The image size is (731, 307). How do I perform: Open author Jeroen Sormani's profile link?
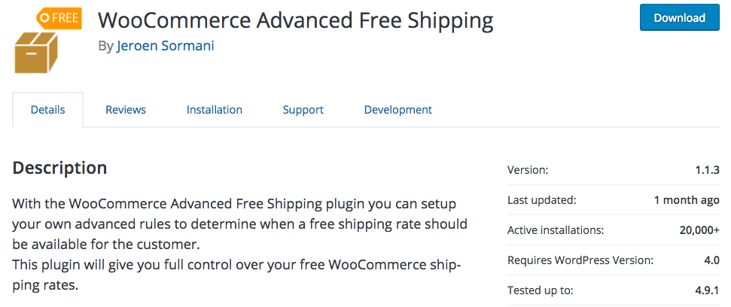tap(165, 46)
